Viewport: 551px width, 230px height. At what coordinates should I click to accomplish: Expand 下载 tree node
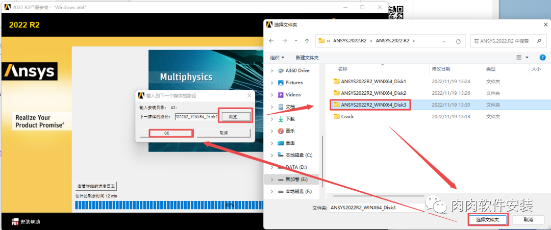(x=271, y=119)
